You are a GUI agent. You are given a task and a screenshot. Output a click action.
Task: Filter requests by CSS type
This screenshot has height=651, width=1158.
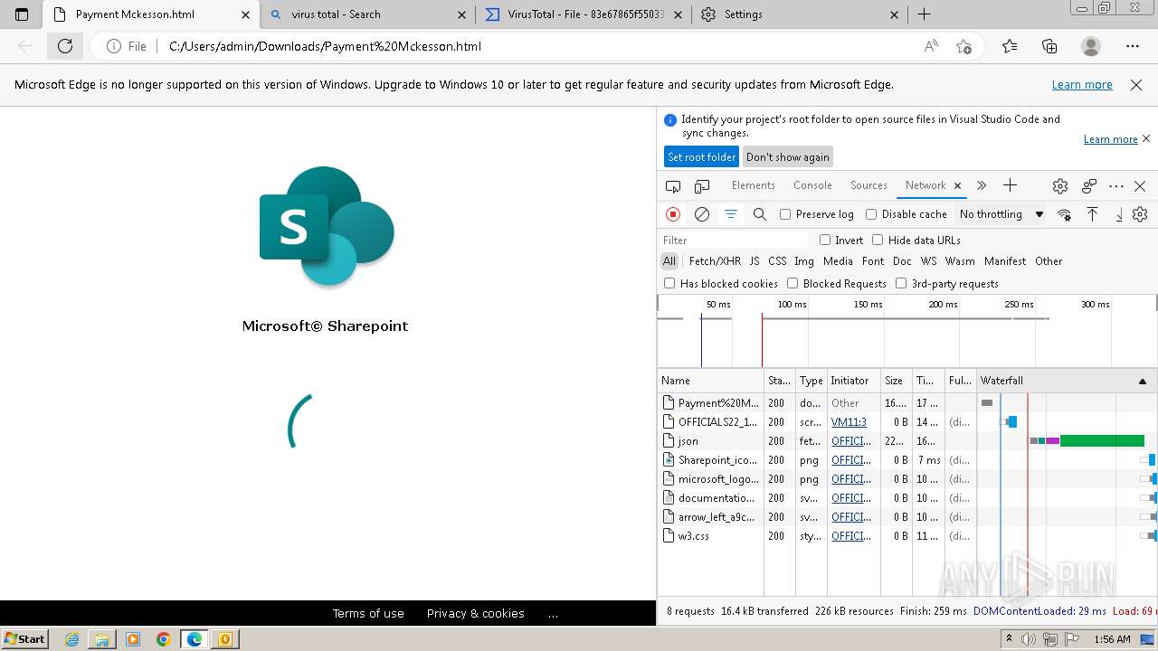point(777,261)
